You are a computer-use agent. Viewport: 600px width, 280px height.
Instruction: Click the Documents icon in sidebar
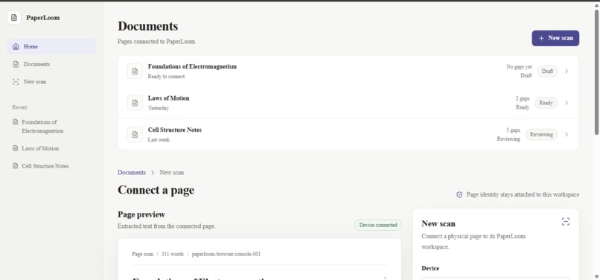16,64
